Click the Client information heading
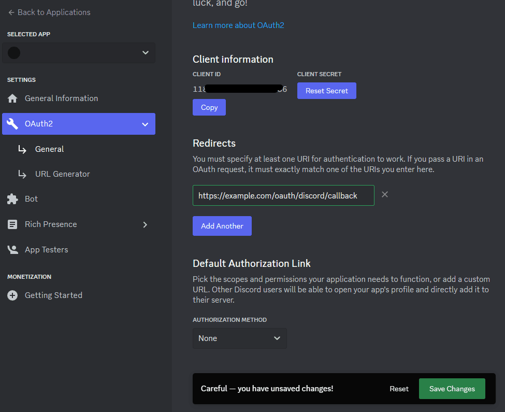Image resolution: width=505 pixels, height=412 pixels. point(233,59)
